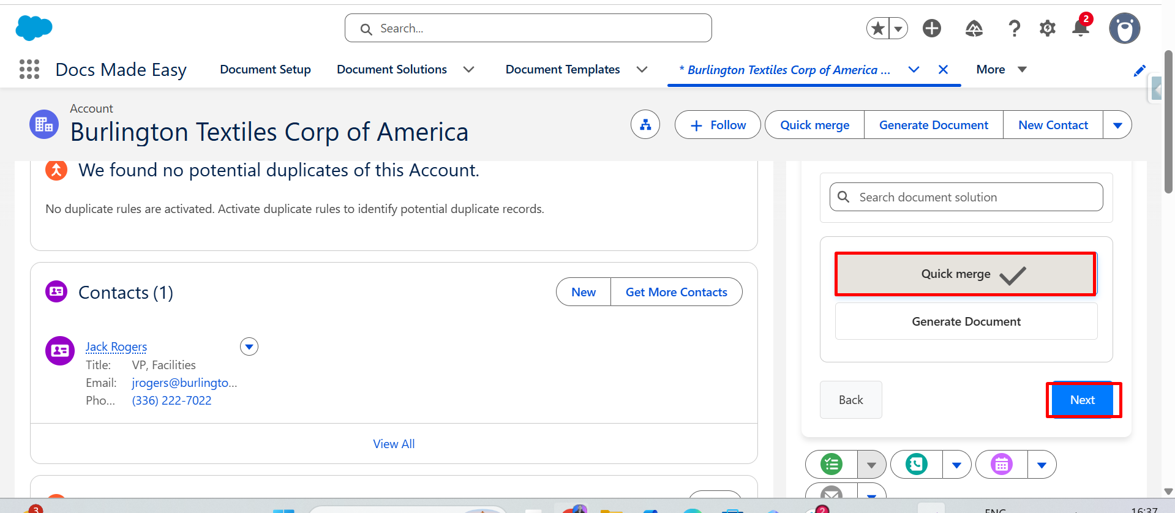This screenshot has height=513, width=1175.
Task: Open the More navigation menu
Action: click(1001, 69)
